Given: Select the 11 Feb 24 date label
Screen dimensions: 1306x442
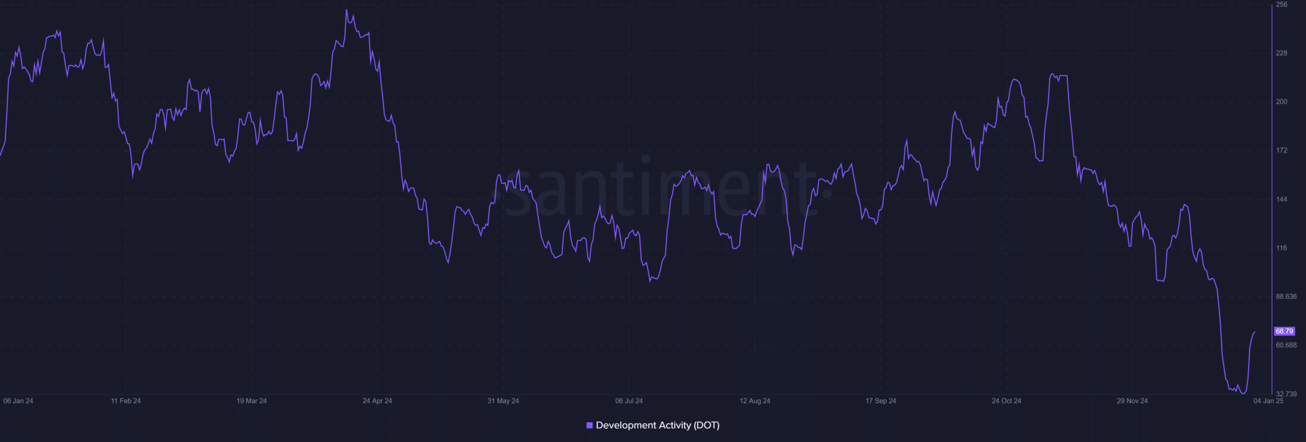Looking at the screenshot, I should [x=126, y=401].
